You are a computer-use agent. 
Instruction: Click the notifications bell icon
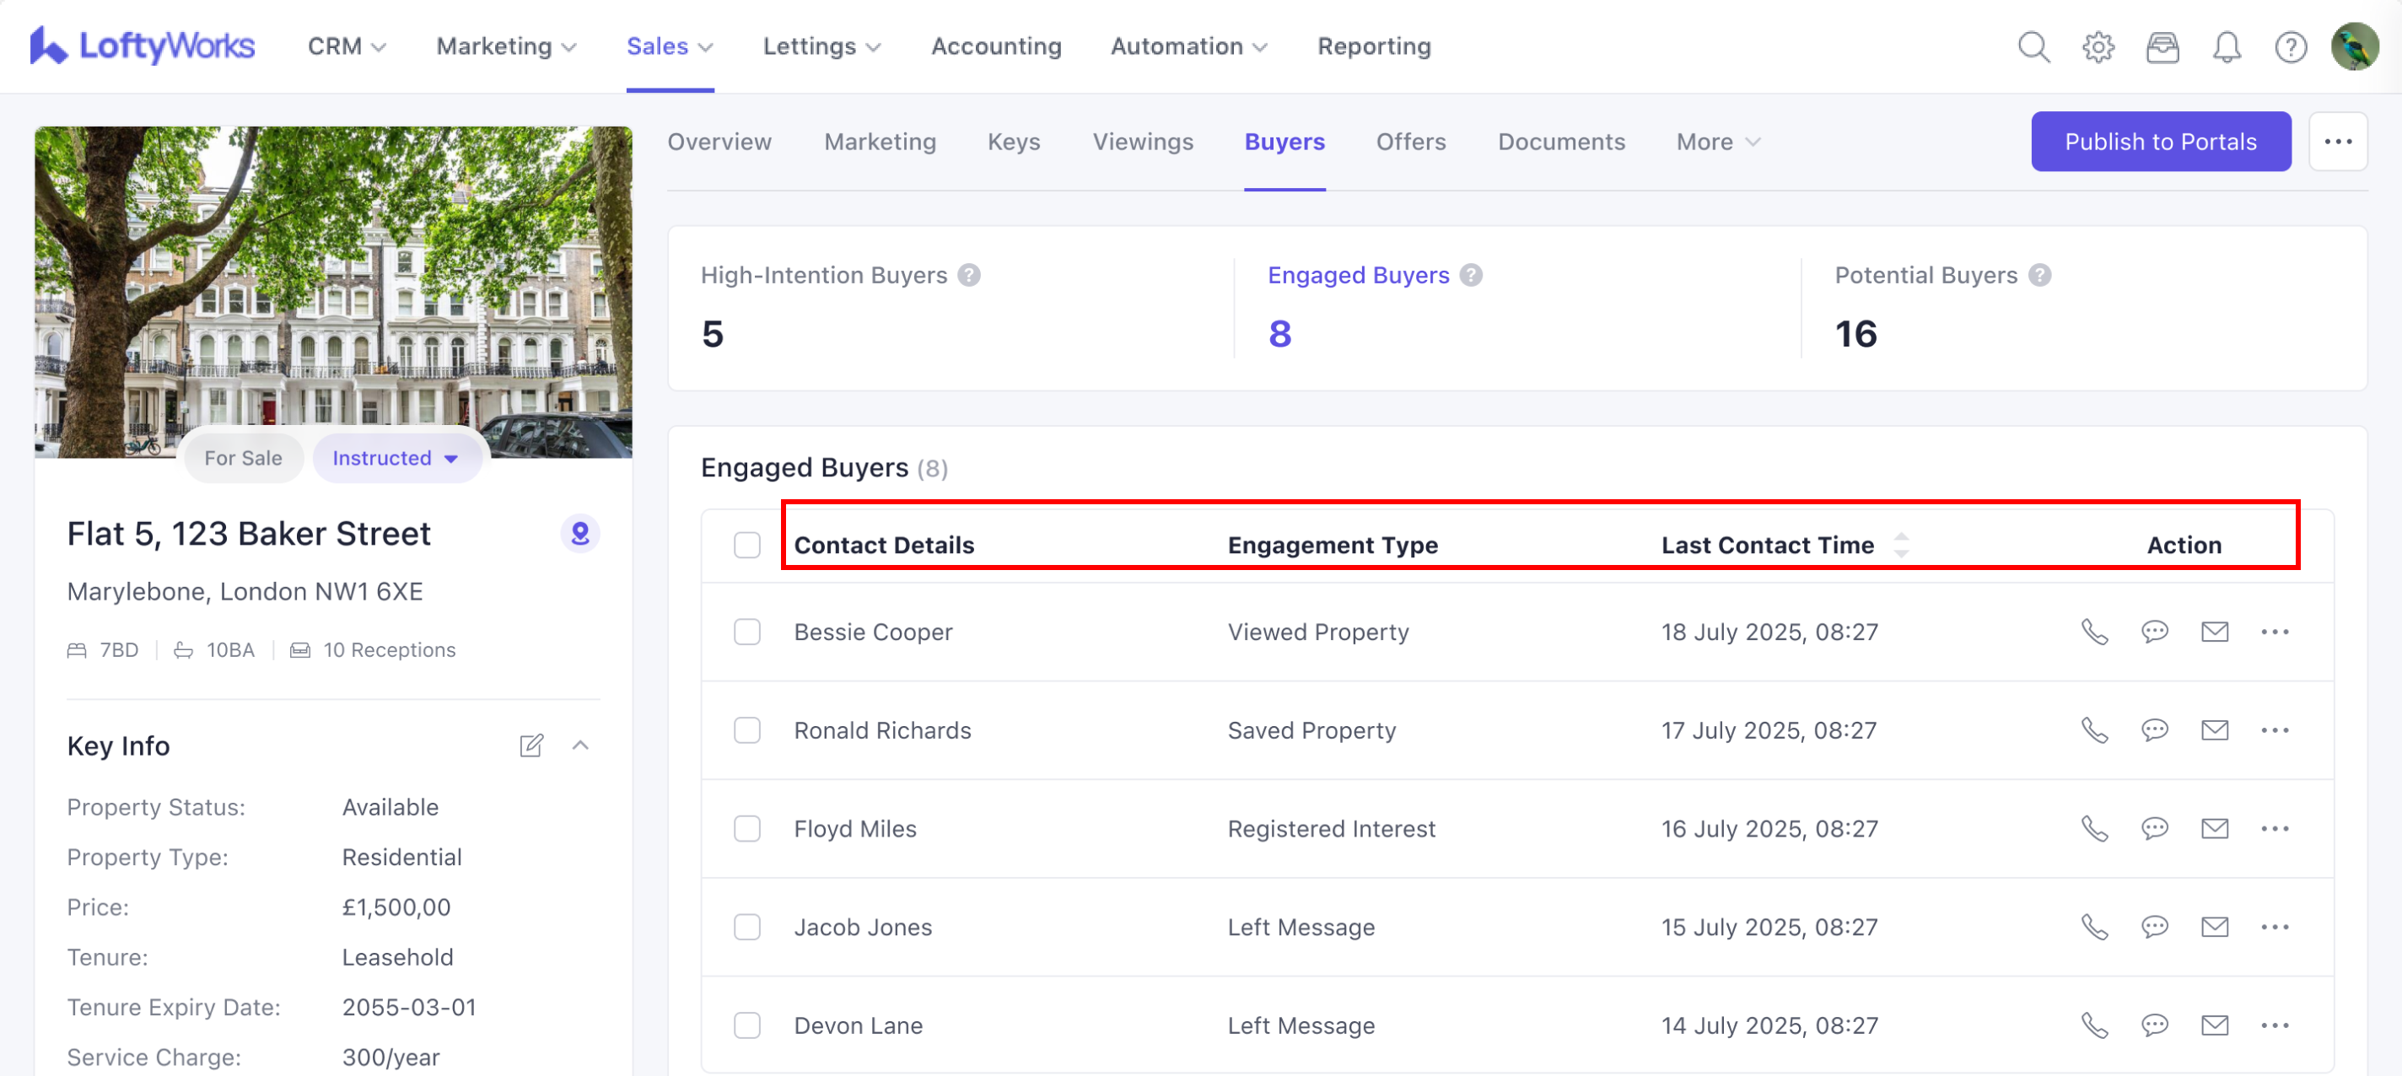pos(2226,46)
